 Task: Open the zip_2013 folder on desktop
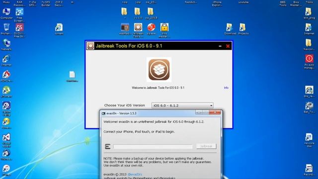(x=151, y=13)
